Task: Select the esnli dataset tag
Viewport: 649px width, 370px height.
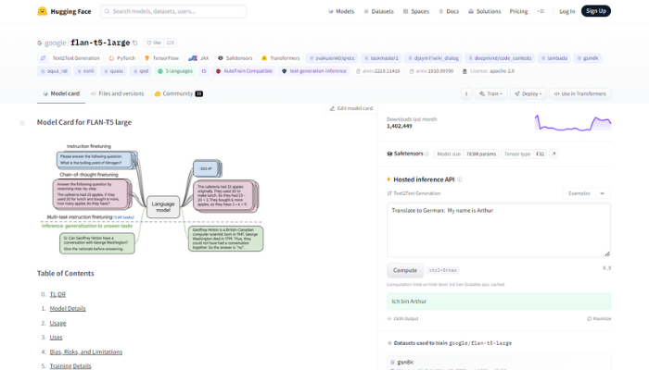Action: point(85,71)
